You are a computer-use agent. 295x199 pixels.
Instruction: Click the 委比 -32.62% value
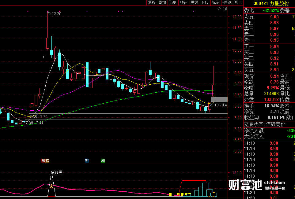coord(271,10)
